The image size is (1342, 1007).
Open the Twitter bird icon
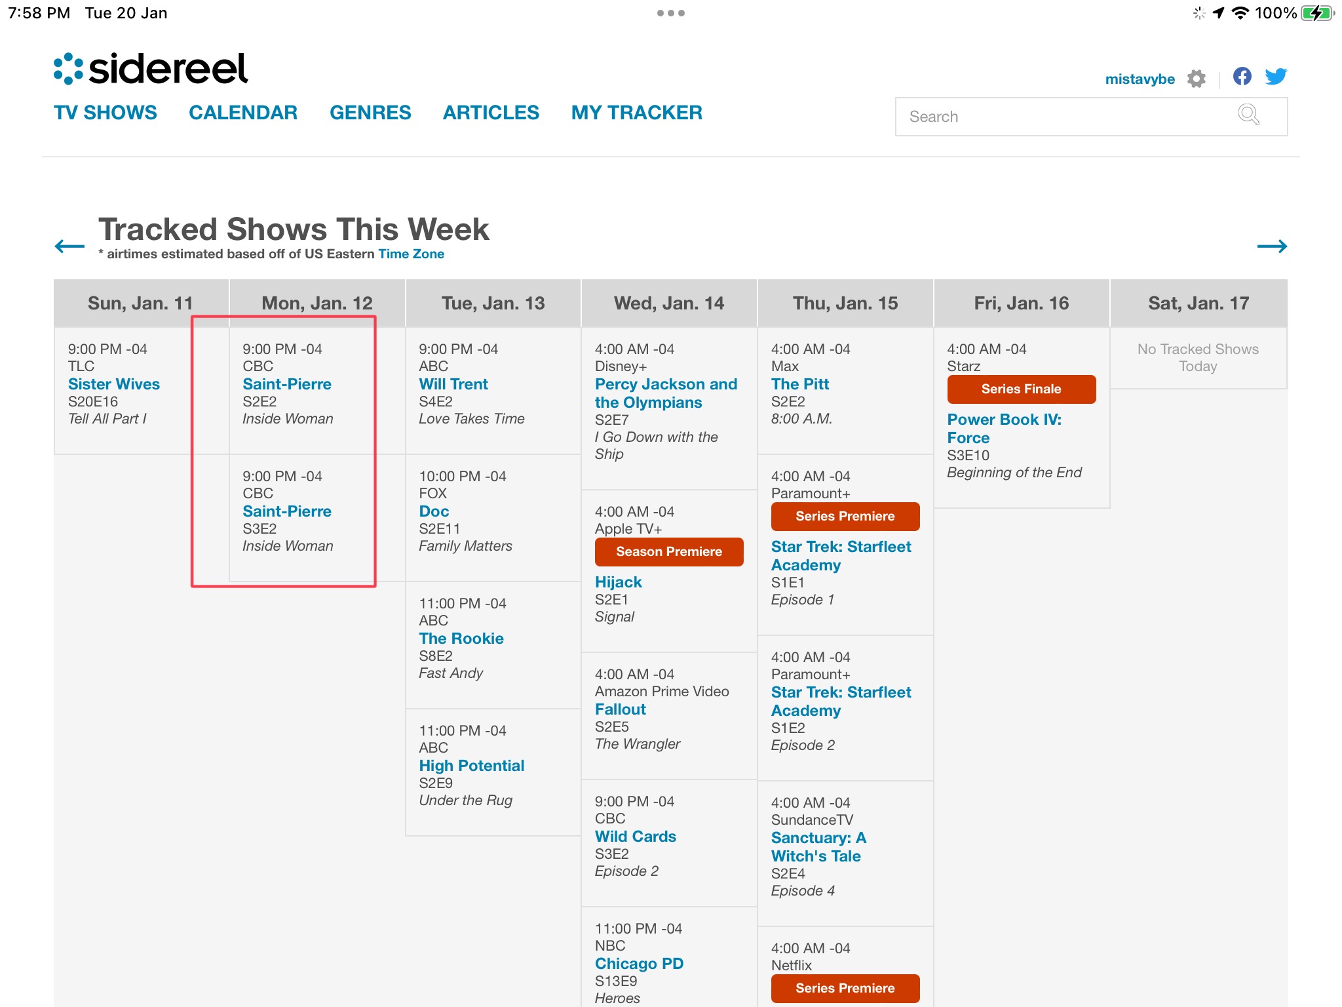click(x=1275, y=77)
